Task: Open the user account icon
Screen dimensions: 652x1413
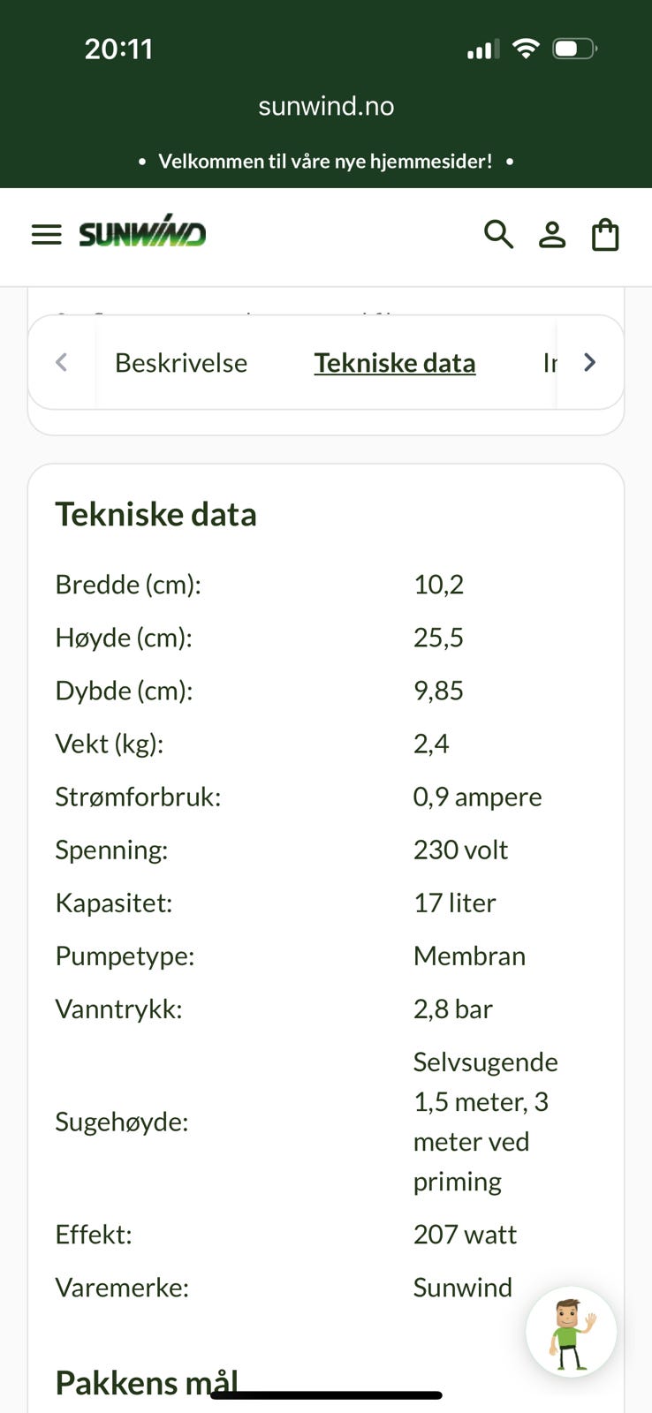Action: [552, 234]
